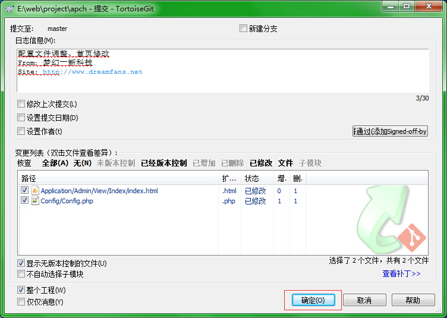Viewport: 447px width, 318px height.
Task: Tick 设置提交日期(D) checkbox
Action: 21,118
